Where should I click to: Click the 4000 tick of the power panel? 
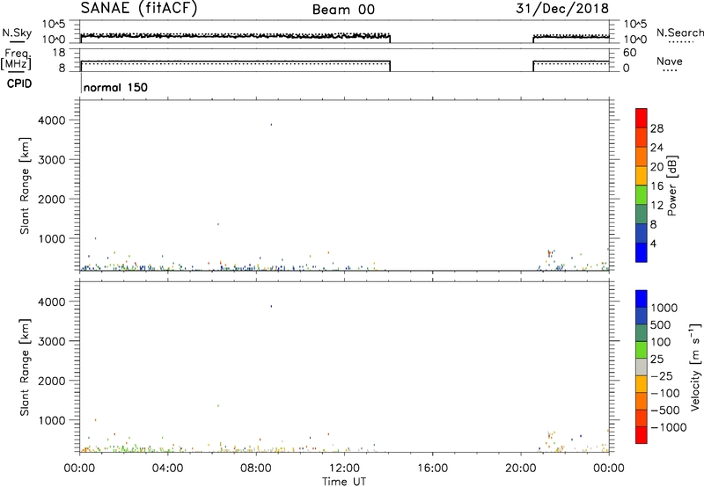(x=52, y=120)
